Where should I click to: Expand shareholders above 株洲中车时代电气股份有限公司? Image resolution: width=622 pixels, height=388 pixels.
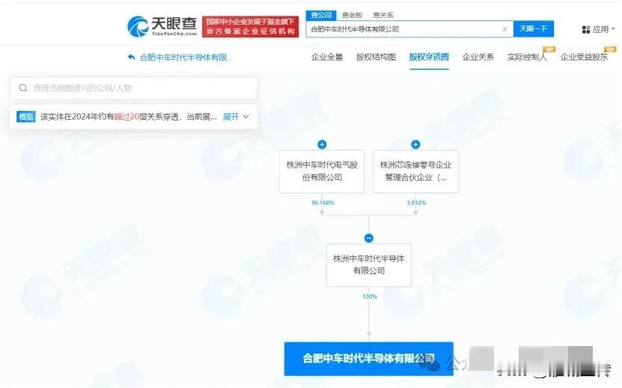[322, 145]
